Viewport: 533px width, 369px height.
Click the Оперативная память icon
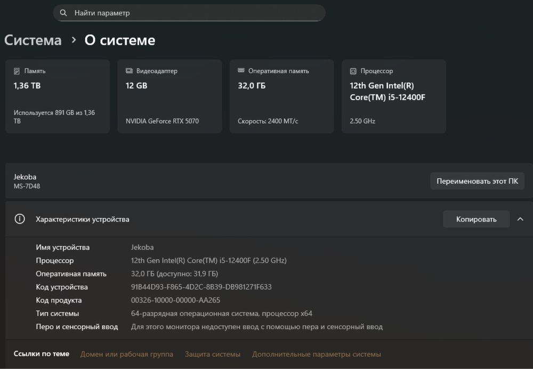pyautogui.click(x=241, y=70)
